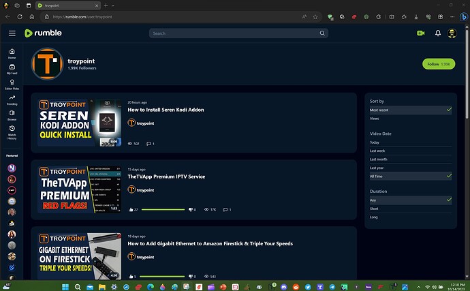Filter video date to Last year

click(x=411, y=168)
